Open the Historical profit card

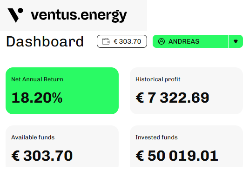186,91
